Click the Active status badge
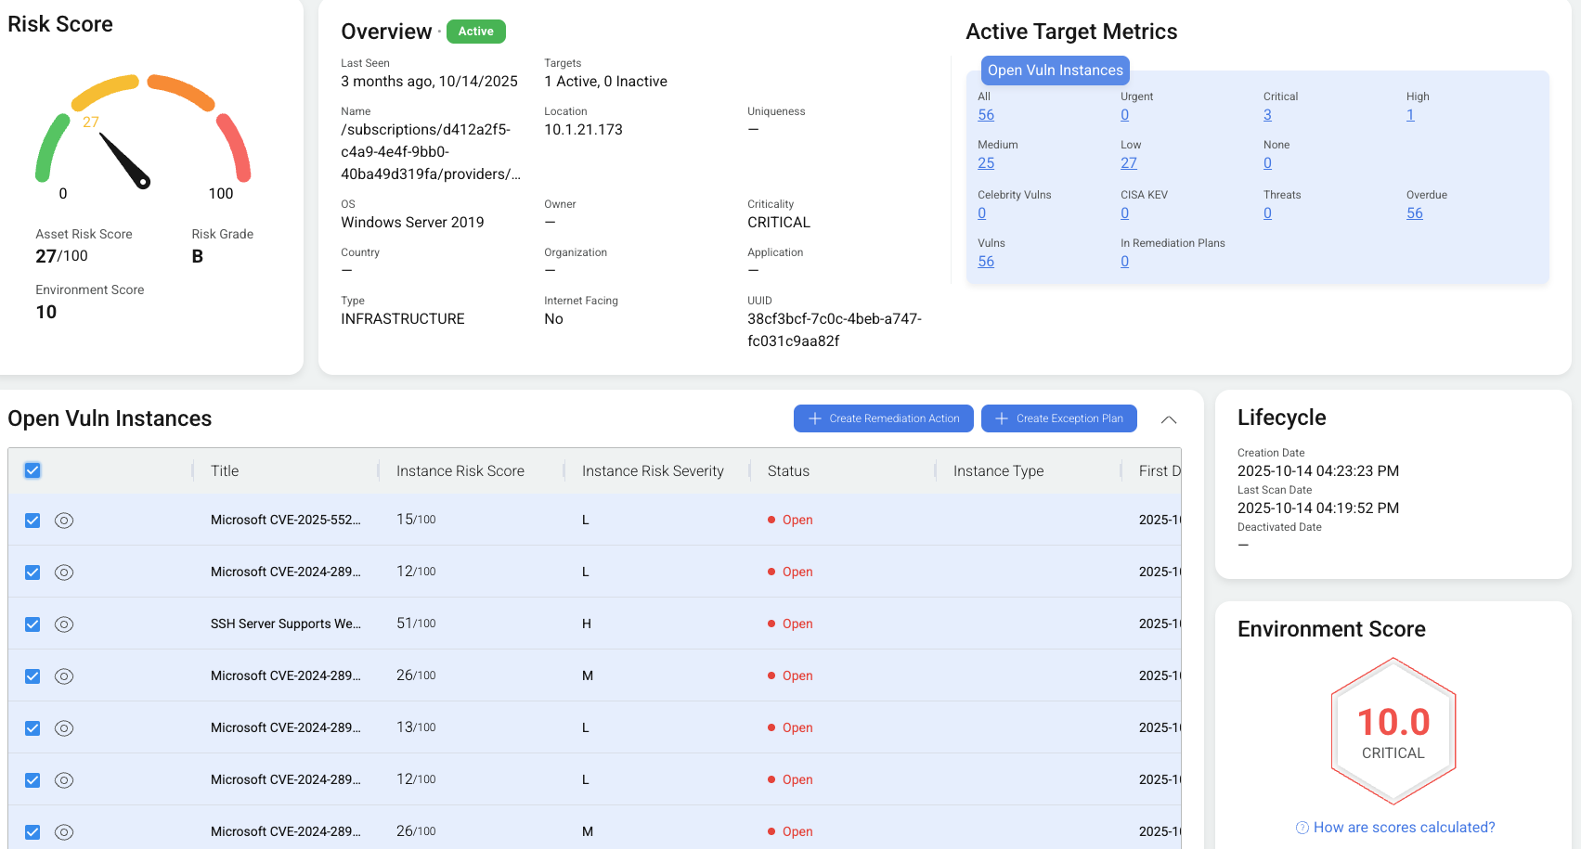The width and height of the screenshot is (1581, 849). 475,32
